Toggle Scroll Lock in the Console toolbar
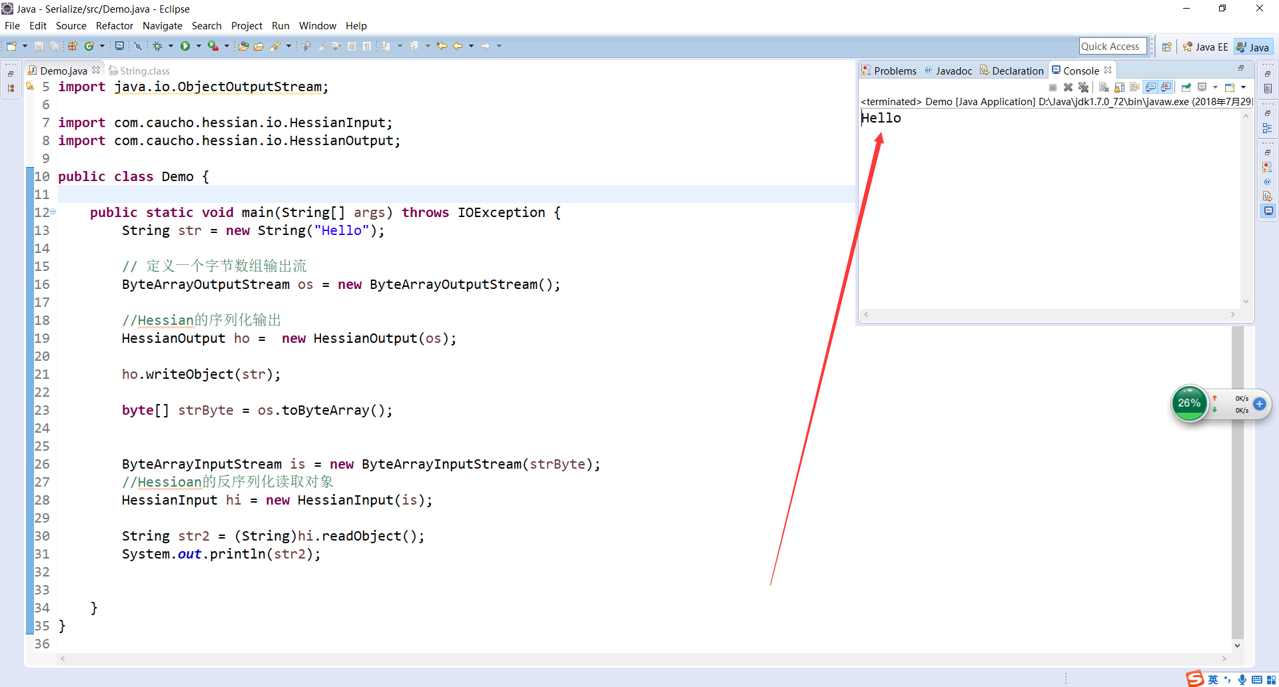1279x687 pixels. tap(1120, 87)
